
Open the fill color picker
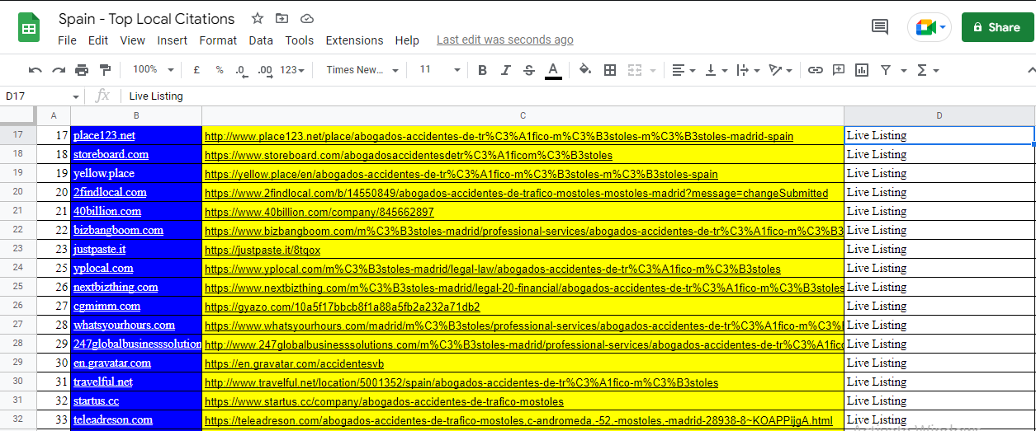coord(585,70)
